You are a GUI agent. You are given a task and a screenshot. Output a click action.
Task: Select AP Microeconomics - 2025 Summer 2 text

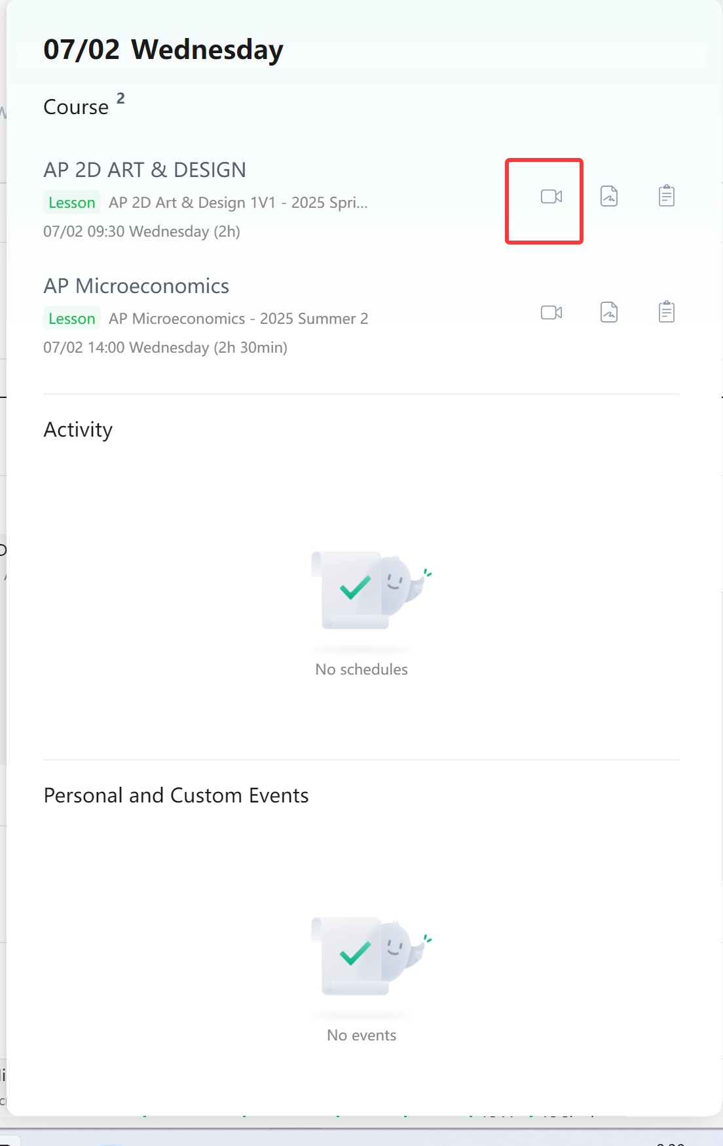238,319
